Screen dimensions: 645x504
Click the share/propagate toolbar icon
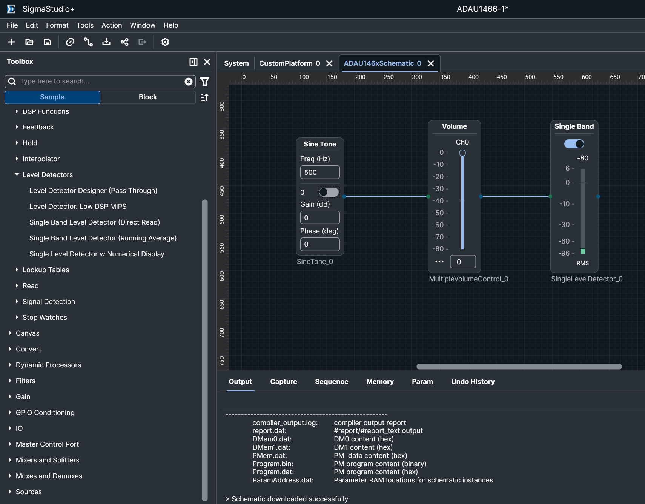pyautogui.click(x=124, y=42)
